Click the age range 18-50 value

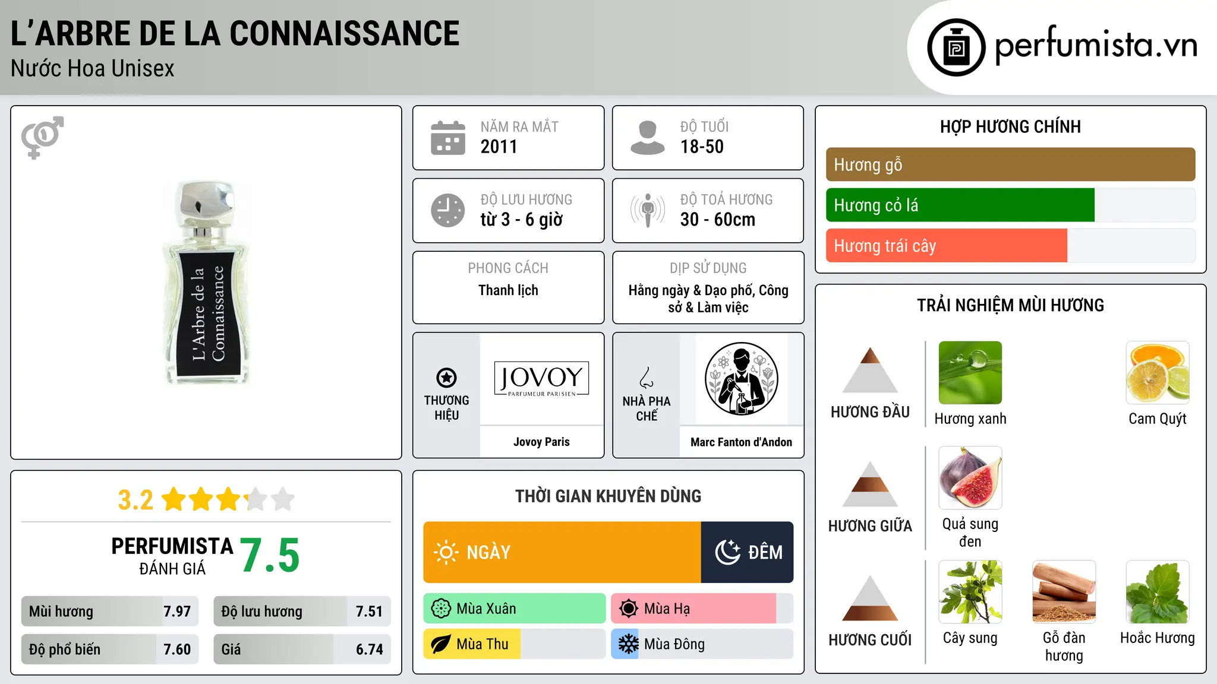tap(702, 147)
